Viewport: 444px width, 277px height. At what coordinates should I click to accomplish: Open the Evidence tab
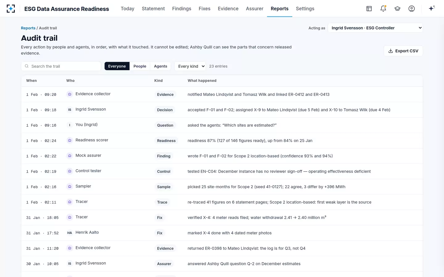[228, 9]
